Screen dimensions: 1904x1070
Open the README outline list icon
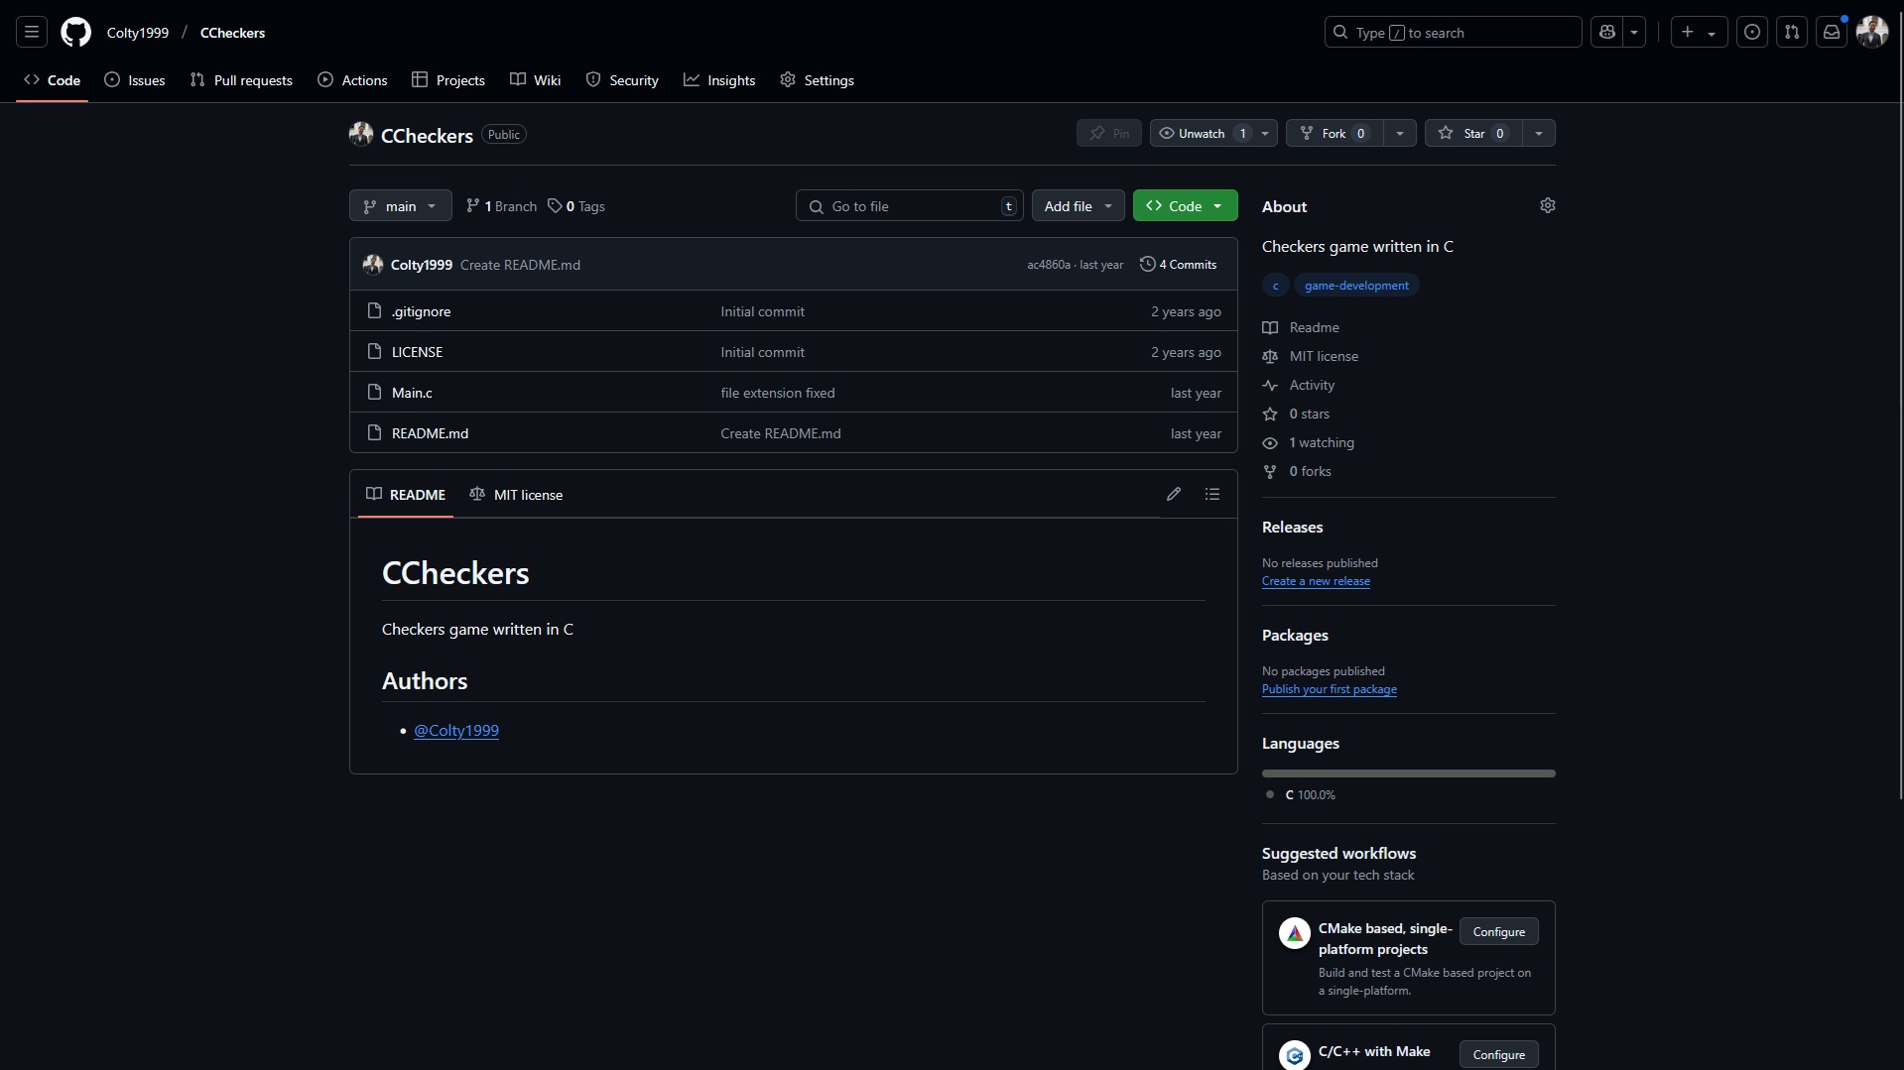pyautogui.click(x=1212, y=494)
